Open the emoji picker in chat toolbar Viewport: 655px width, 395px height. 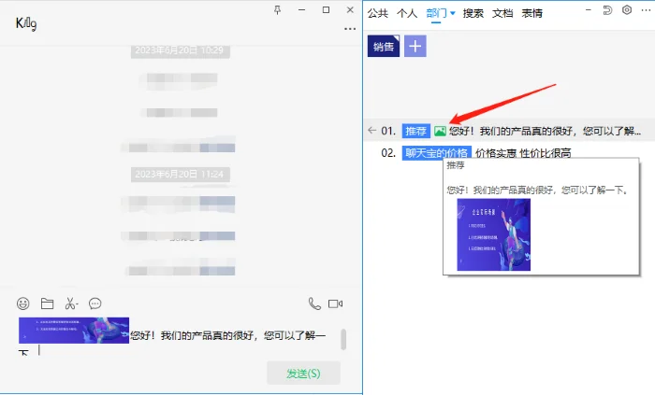pos(23,303)
